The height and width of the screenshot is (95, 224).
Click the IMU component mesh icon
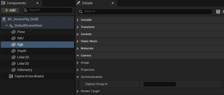point(14,38)
